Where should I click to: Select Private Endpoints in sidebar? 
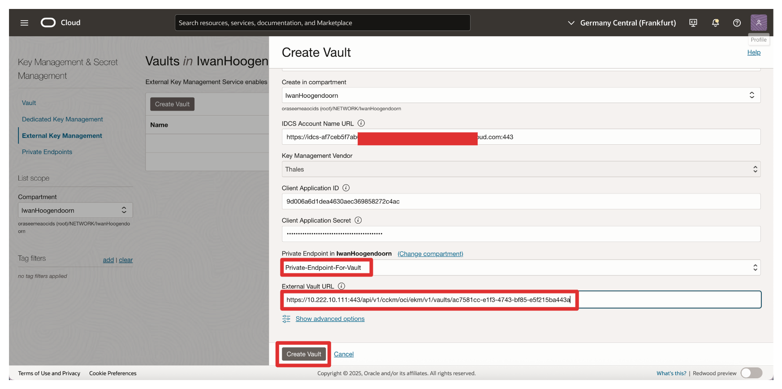[x=47, y=152]
